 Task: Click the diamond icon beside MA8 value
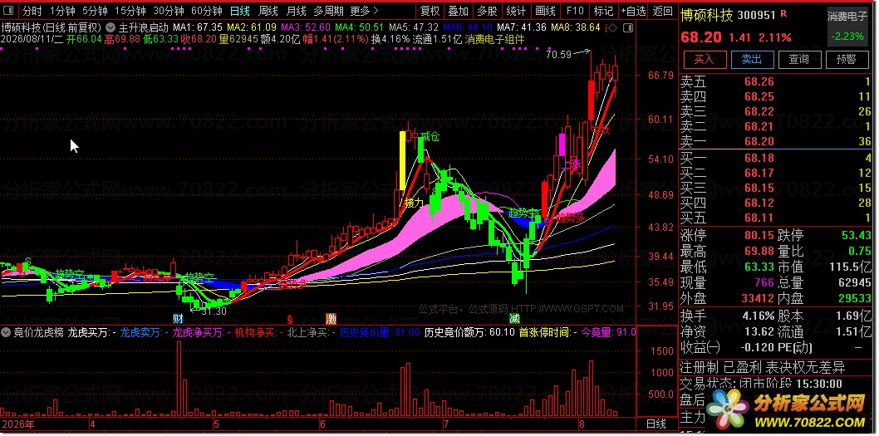coord(611,27)
